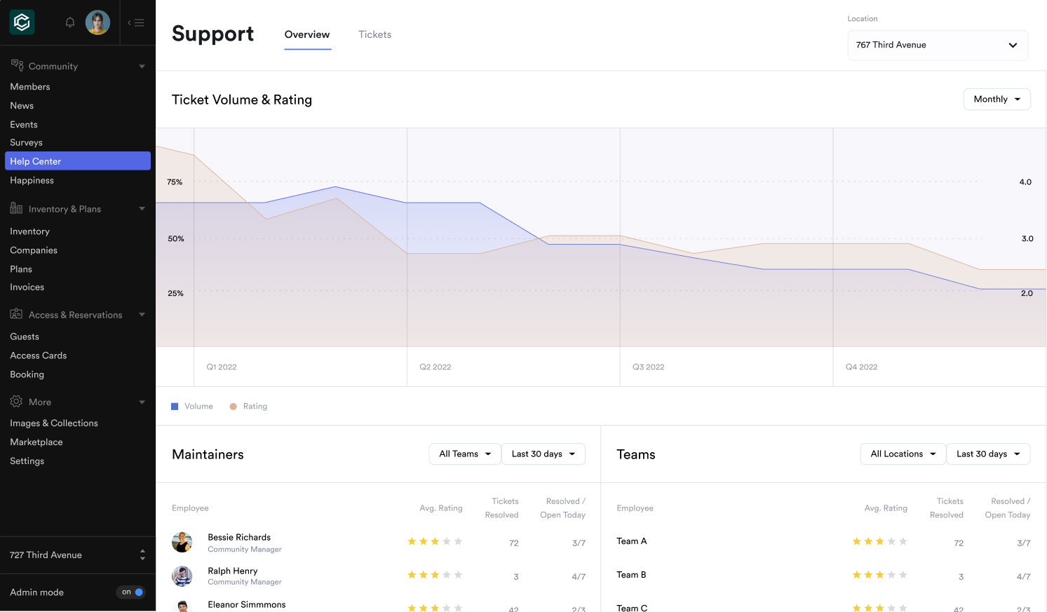Collapse the sidebar menu icon

coord(137,22)
